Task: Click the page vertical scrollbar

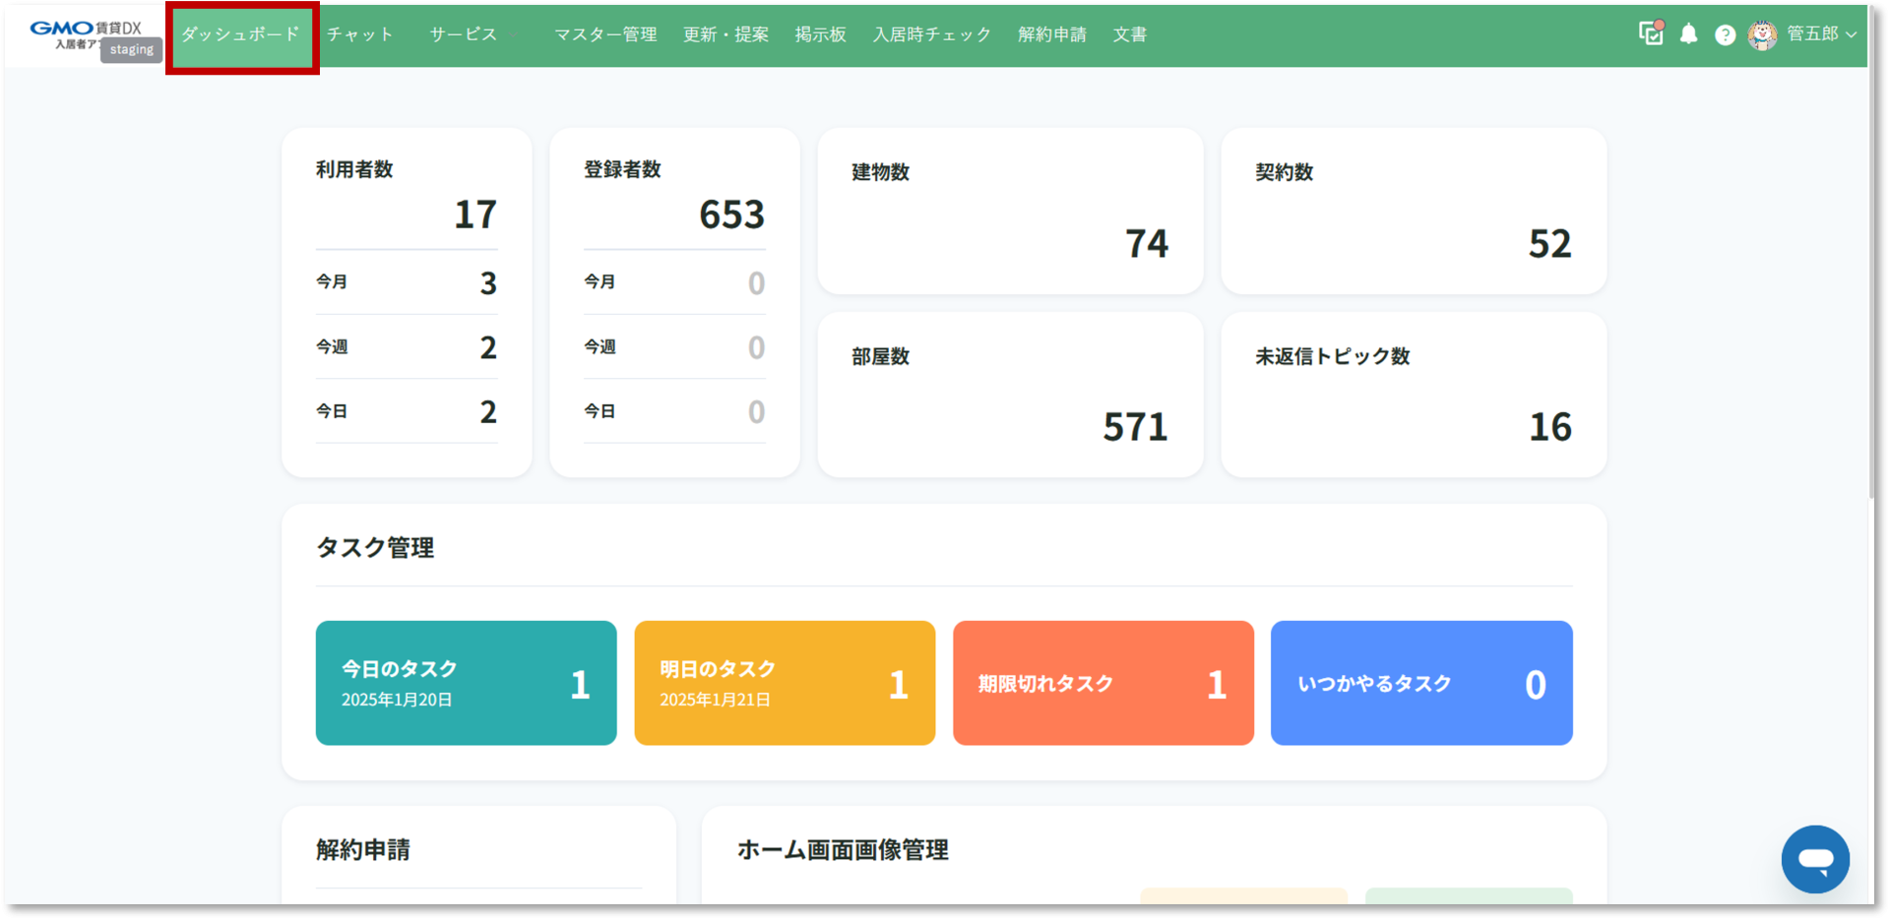Action: pyautogui.click(x=1871, y=295)
